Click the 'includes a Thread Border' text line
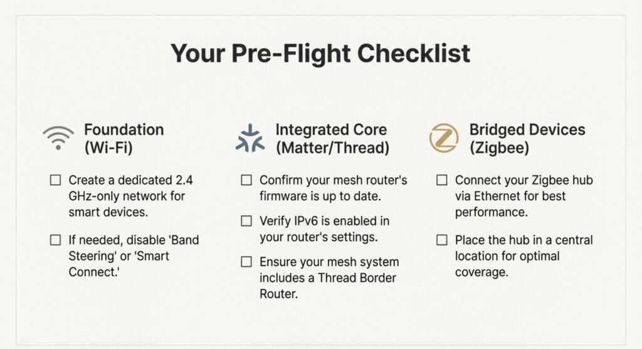Viewport: 642px width, 349px height. pos(326,277)
